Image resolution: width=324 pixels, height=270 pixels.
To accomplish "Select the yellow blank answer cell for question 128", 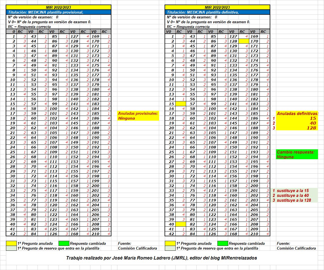I will pos(244,41).
